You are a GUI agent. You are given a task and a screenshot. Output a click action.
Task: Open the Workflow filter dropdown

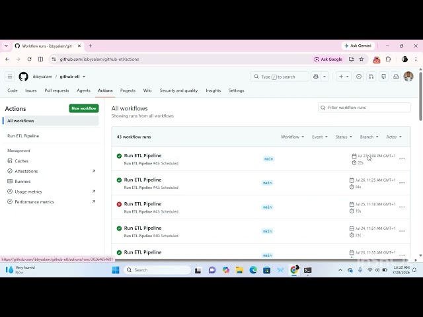coord(292,137)
